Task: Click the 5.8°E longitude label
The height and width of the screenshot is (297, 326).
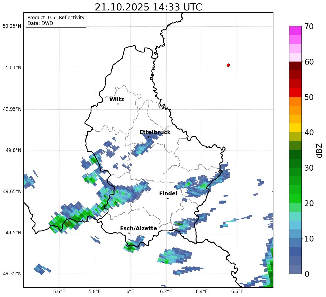Action: [95, 292]
